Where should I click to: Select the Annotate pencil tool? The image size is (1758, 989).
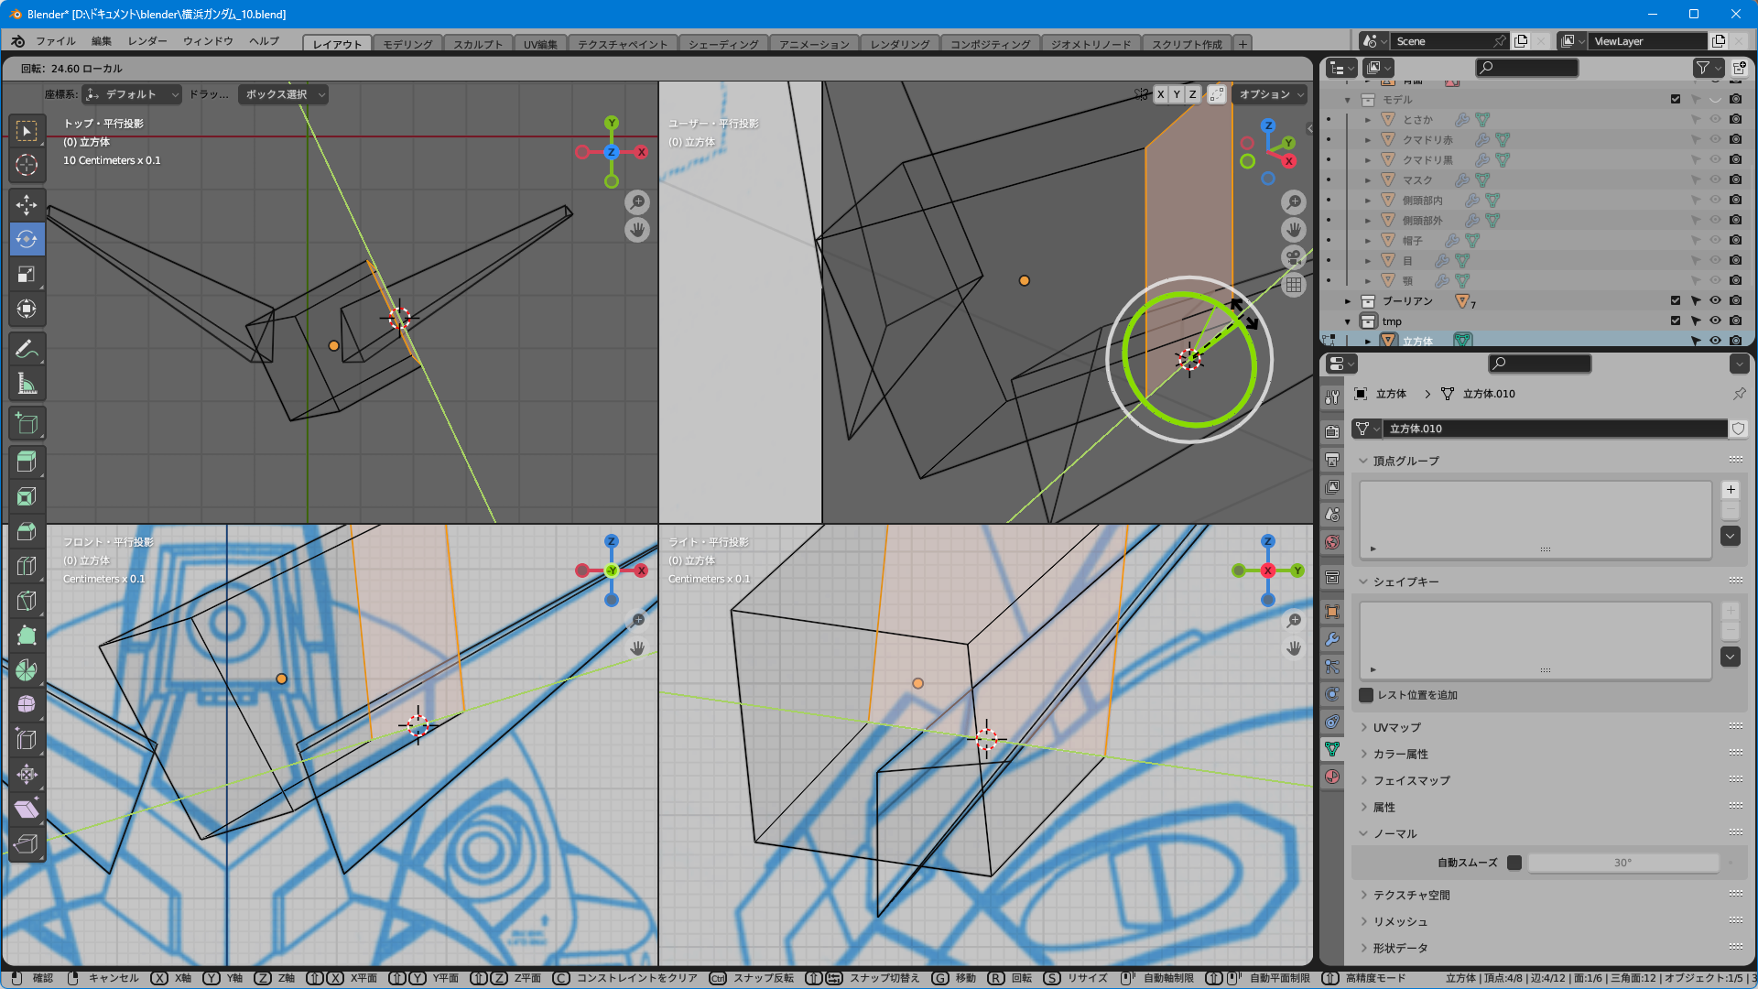coord(27,349)
